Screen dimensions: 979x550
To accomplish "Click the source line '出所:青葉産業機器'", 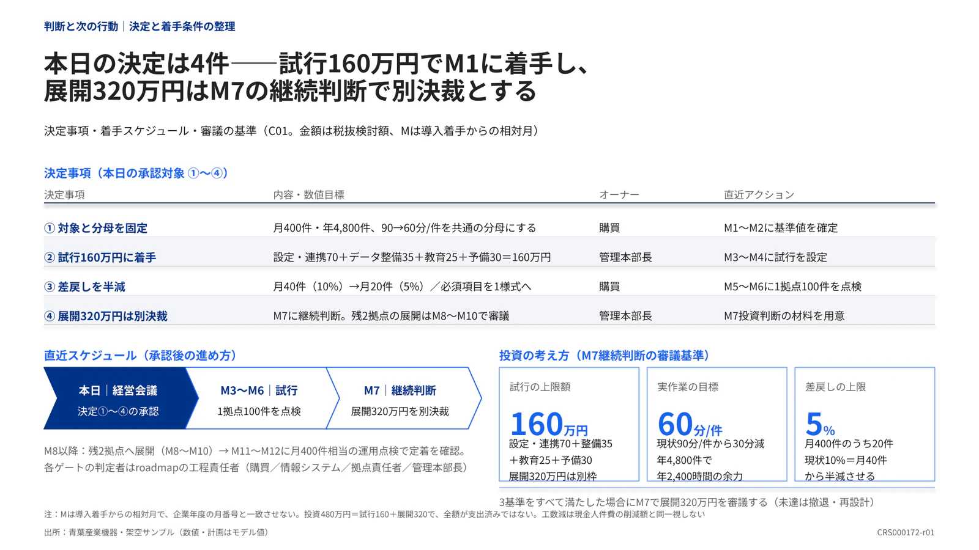I will click(157, 532).
